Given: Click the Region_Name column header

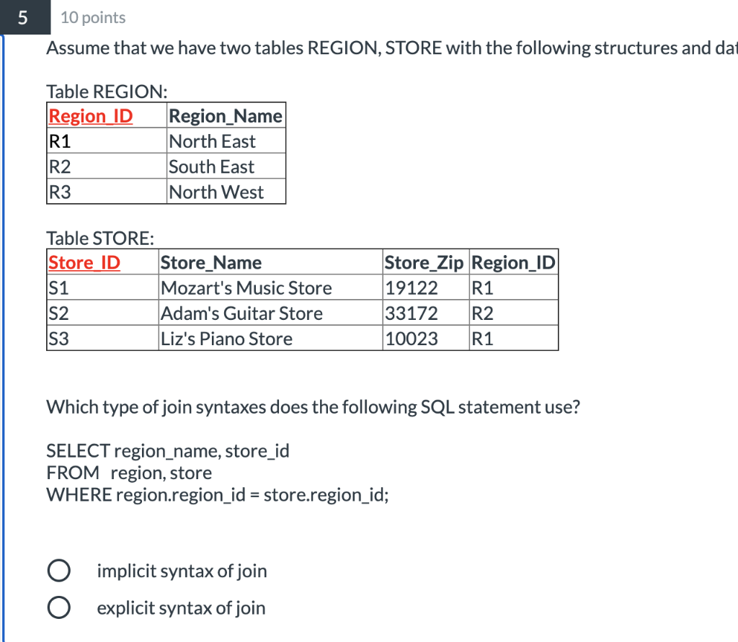Looking at the screenshot, I should coord(224,116).
